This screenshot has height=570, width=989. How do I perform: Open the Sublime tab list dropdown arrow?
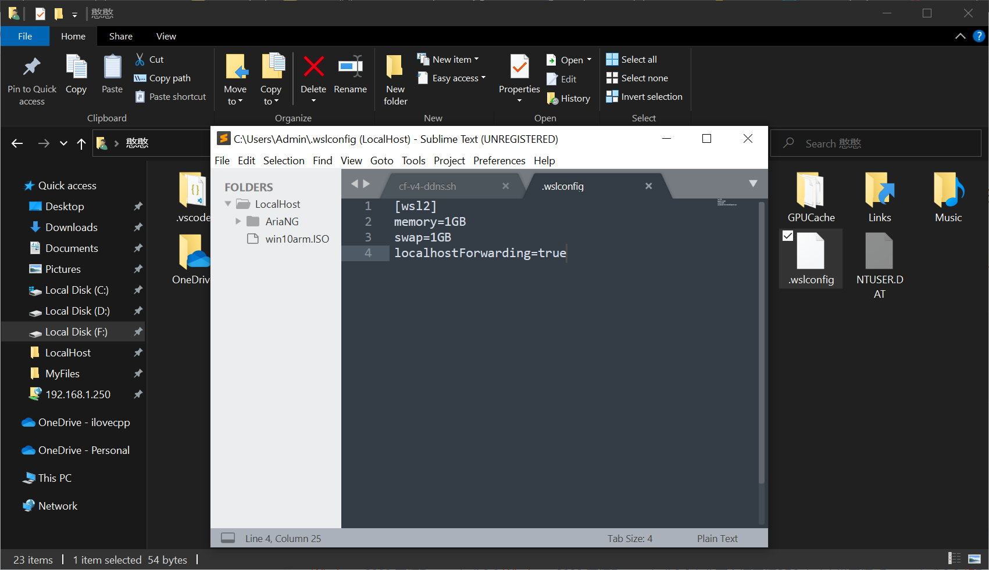pos(753,184)
